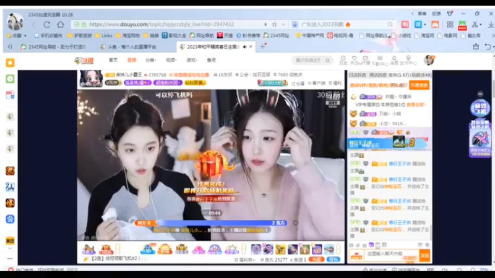Click the undo closed tab arrow icon
The width and height of the screenshot is (495, 278).
coord(488,47)
